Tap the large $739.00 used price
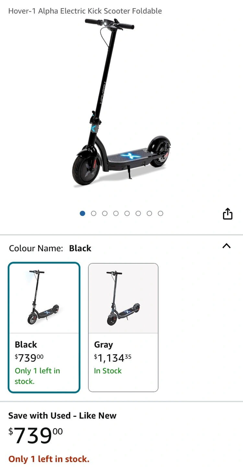 (x=36, y=436)
